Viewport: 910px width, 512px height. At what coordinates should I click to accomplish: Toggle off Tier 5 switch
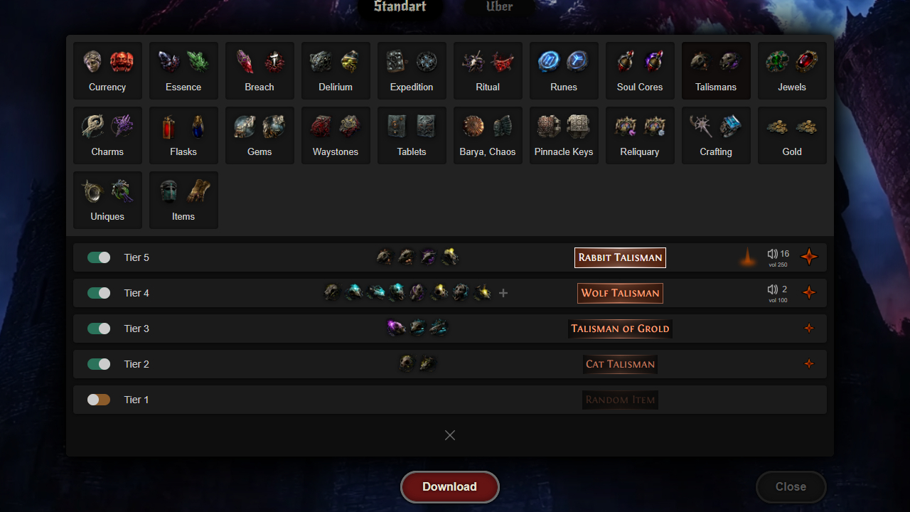99,257
